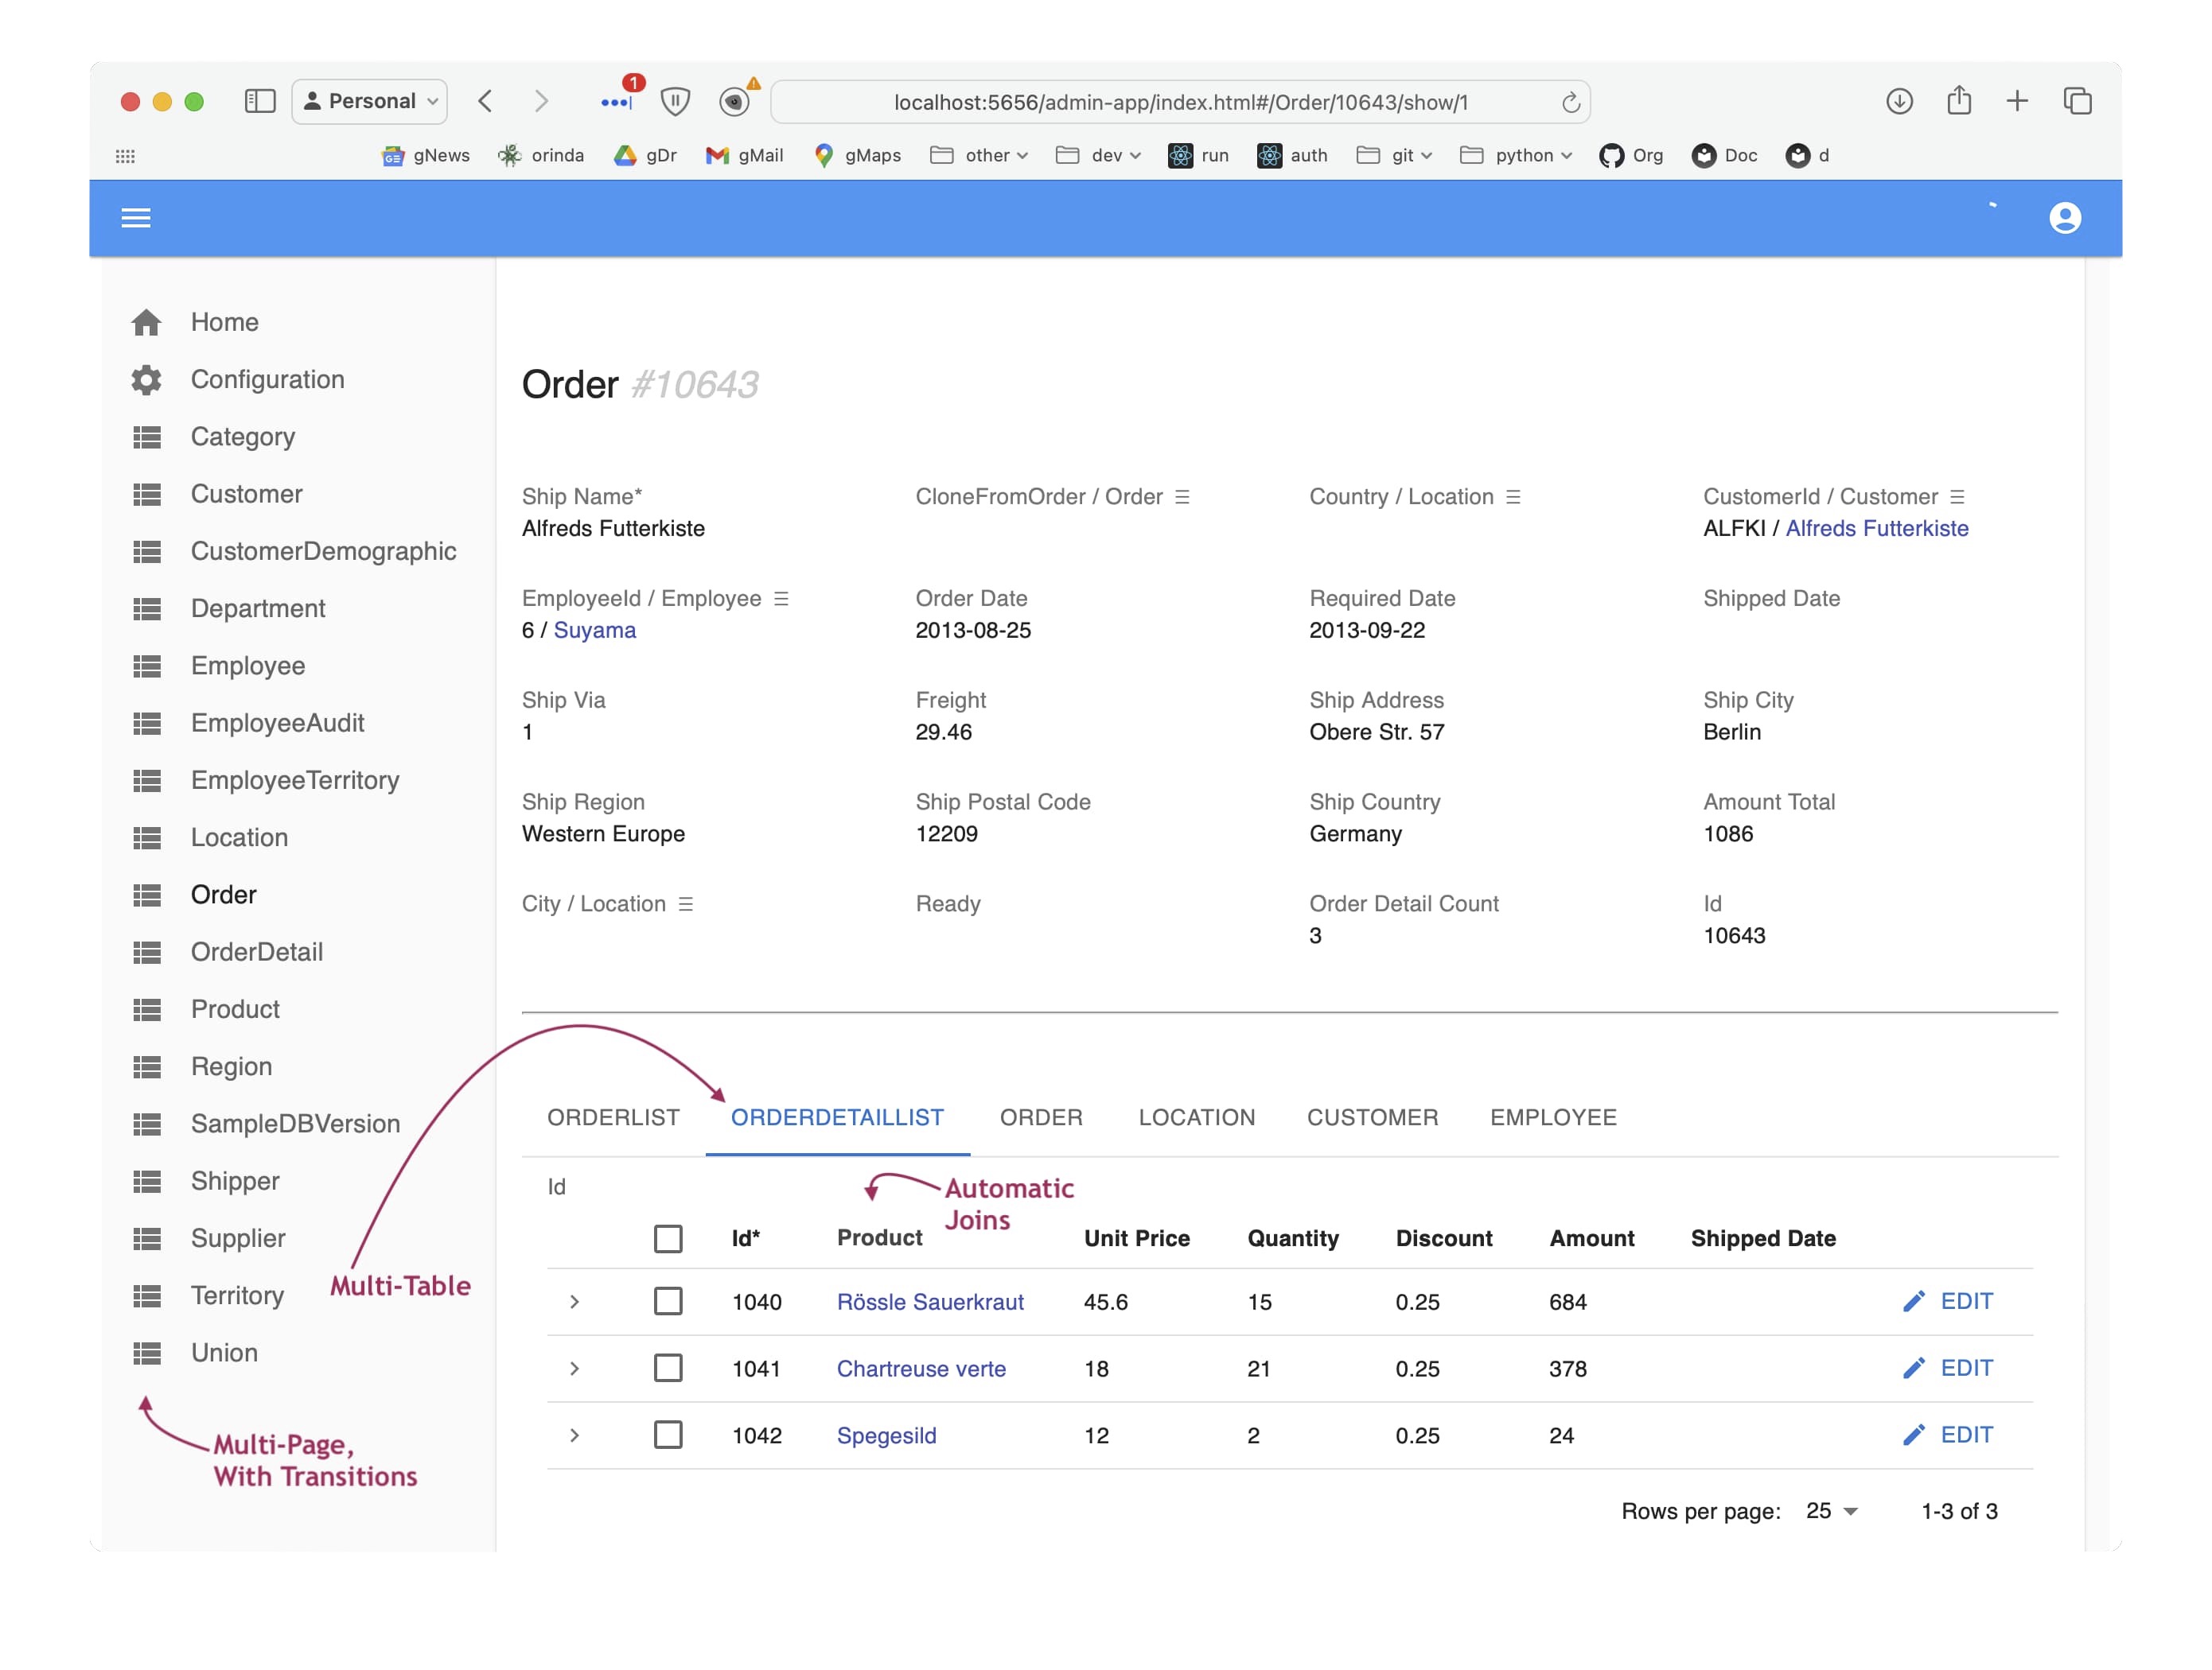
Task: Open the Alfreds Futterkiste customer link
Action: coord(1876,528)
